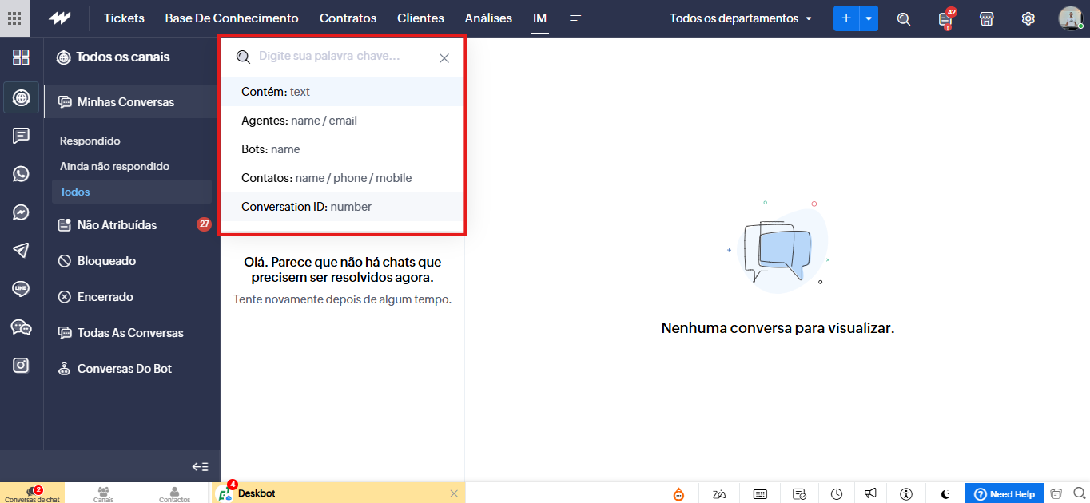Open the LINE channel icon
The width and height of the screenshot is (1090, 503).
click(x=21, y=289)
